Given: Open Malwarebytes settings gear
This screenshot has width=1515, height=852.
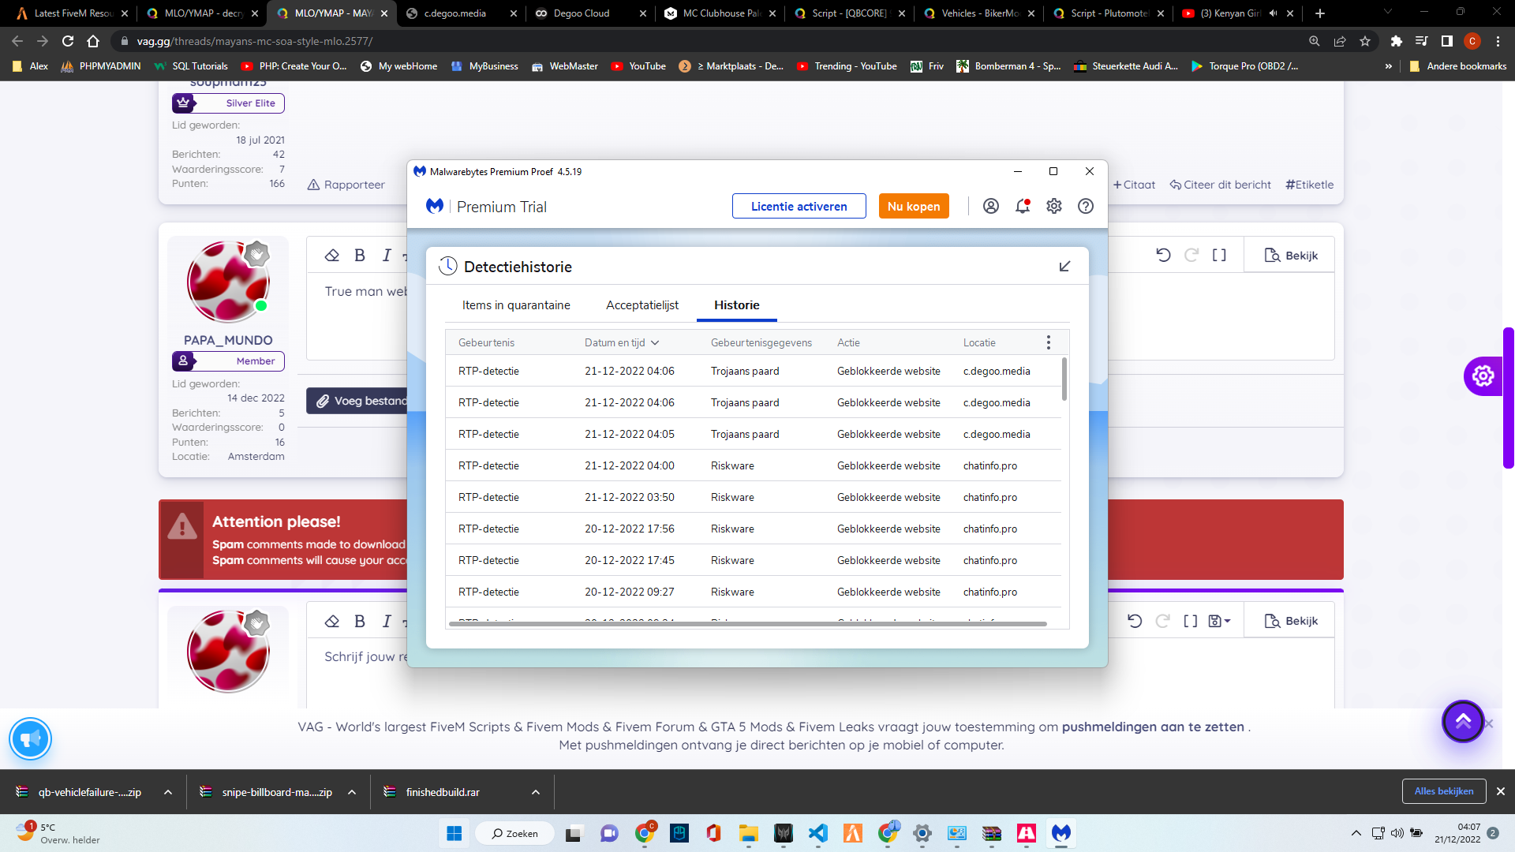Looking at the screenshot, I should pos(1054,206).
